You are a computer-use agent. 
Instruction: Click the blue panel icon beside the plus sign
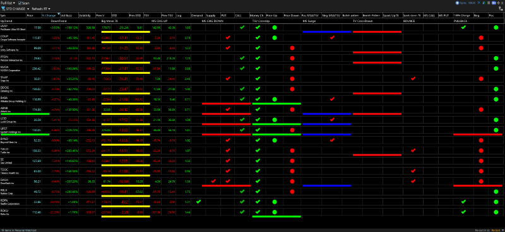(x=493, y=3)
